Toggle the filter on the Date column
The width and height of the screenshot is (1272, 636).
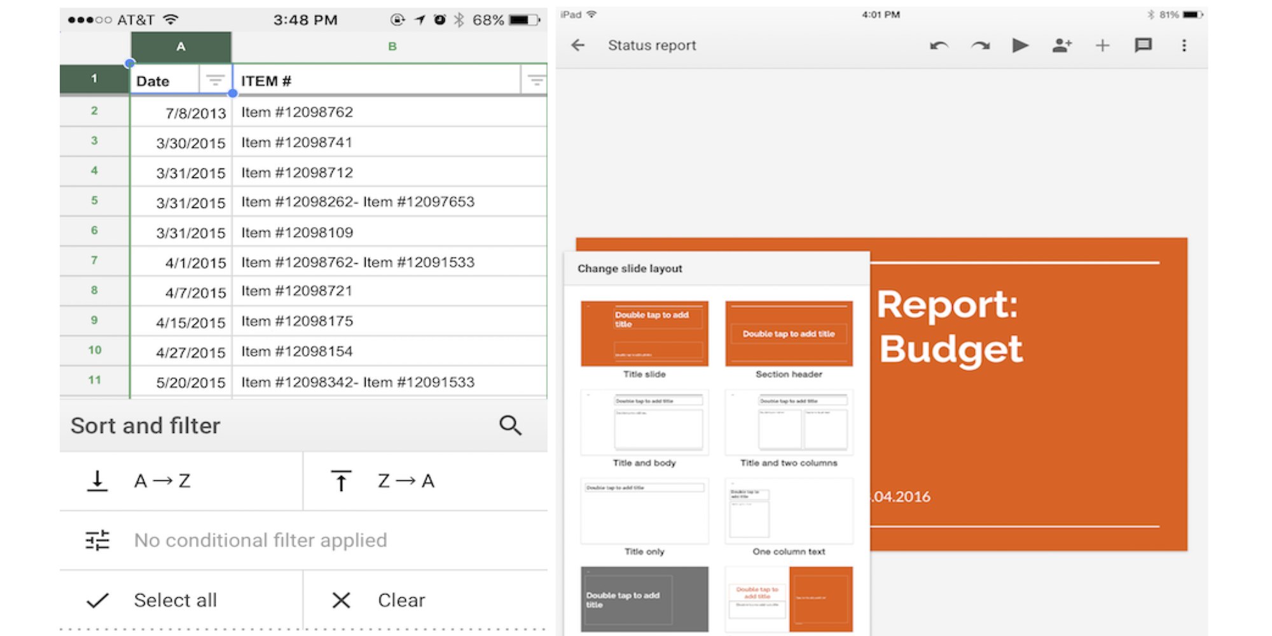point(216,80)
